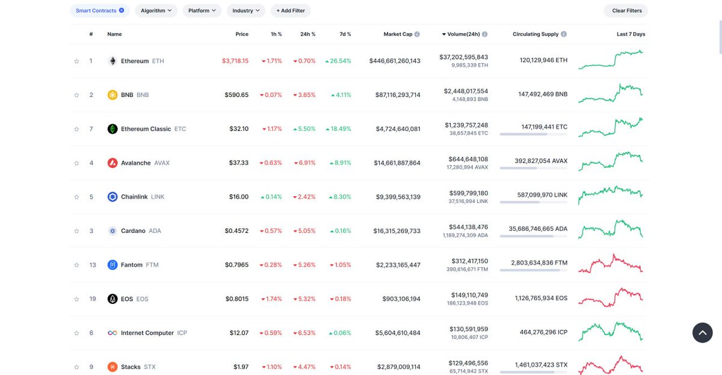
Task: Click the Clear Filters button
Action: (x=627, y=11)
